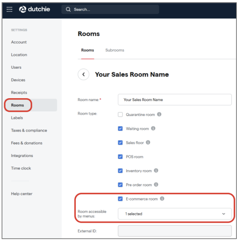Viewport: 238px width, 241px height.
Task: Click the dutchie logo
Action: pyautogui.click(x=35, y=9)
